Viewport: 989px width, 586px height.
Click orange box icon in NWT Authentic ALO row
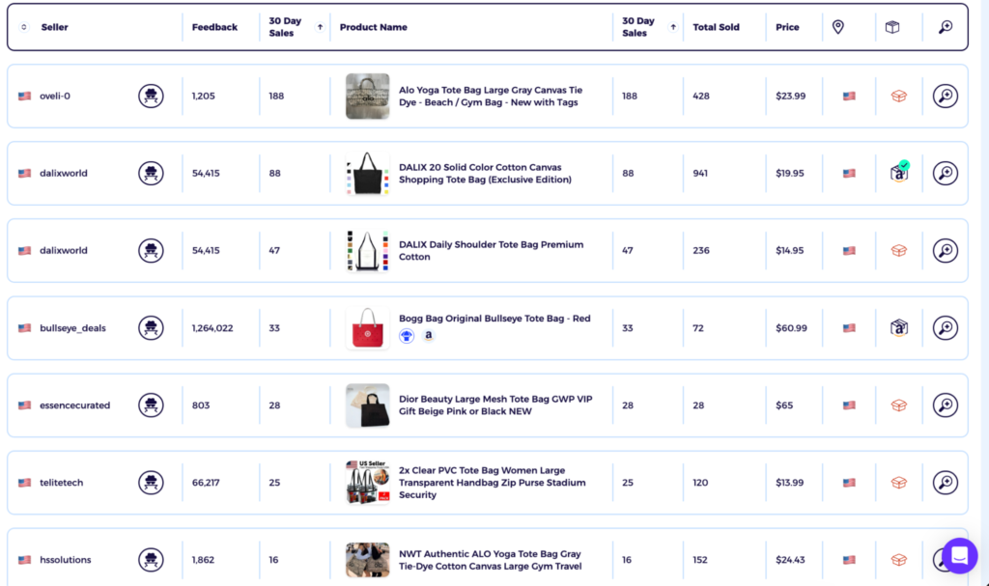(899, 560)
